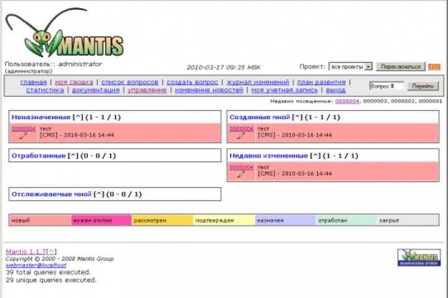Open the Недавно измененные heading link

269,156
